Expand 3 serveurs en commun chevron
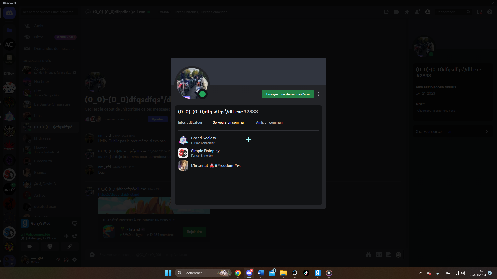The height and width of the screenshot is (279, 497). (x=487, y=131)
